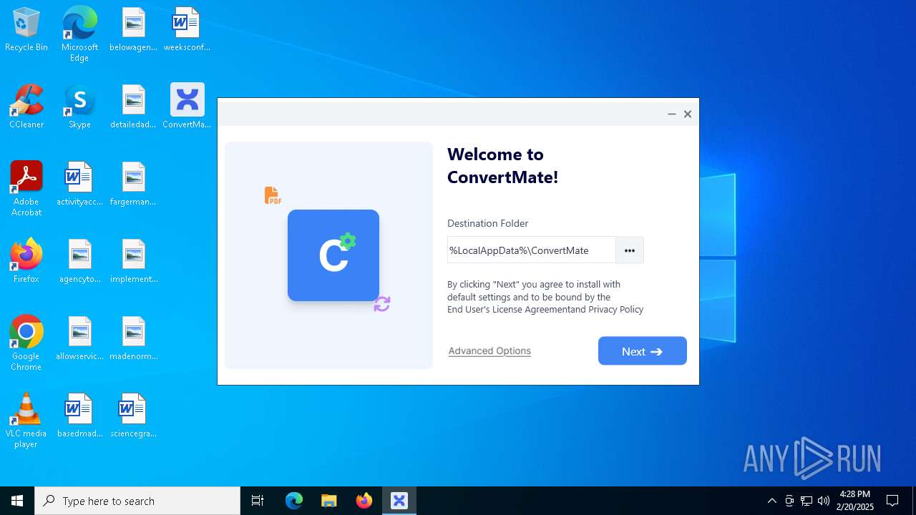Open the Recycle Bin desktop icon
Image resolution: width=916 pixels, height=515 pixels.
pos(26,30)
